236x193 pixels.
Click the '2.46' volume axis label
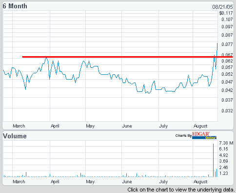pos(223,167)
